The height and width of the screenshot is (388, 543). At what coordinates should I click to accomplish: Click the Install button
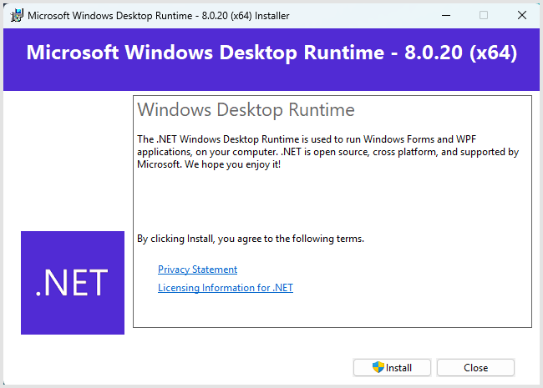tap(392, 367)
